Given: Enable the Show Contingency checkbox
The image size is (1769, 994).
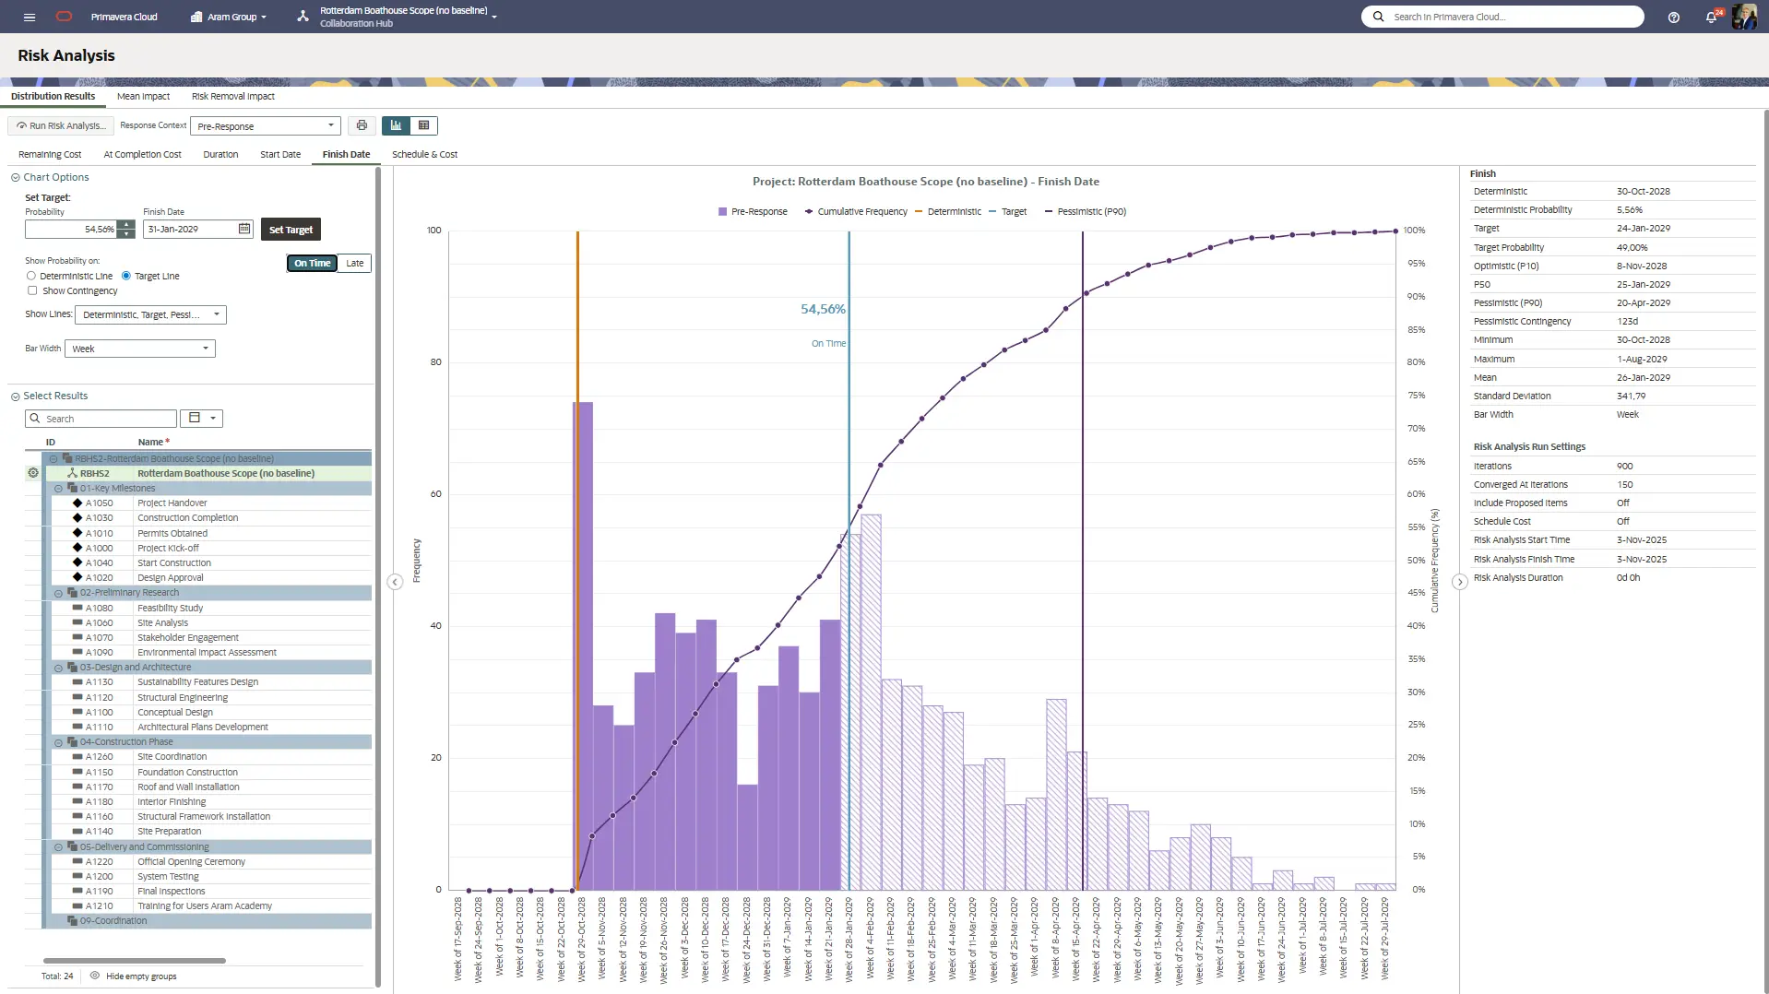Looking at the screenshot, I should pos(32,290).
